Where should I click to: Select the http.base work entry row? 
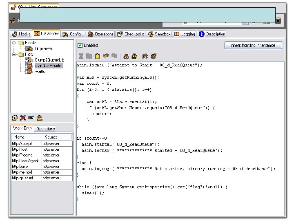[x=42, y=167]
